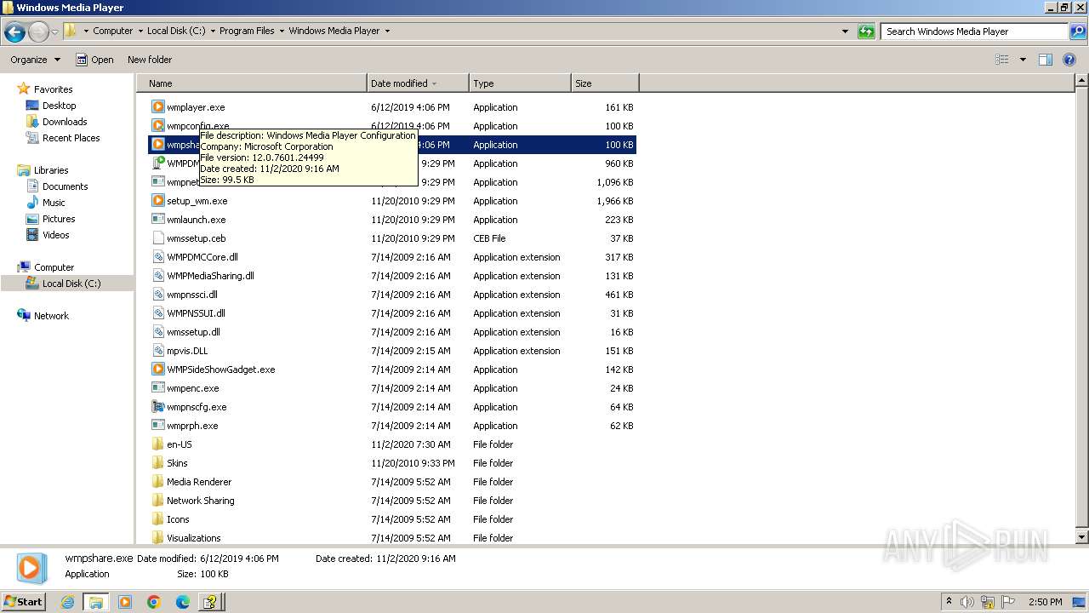Click the Visualizations folder icon

point(157,538)
